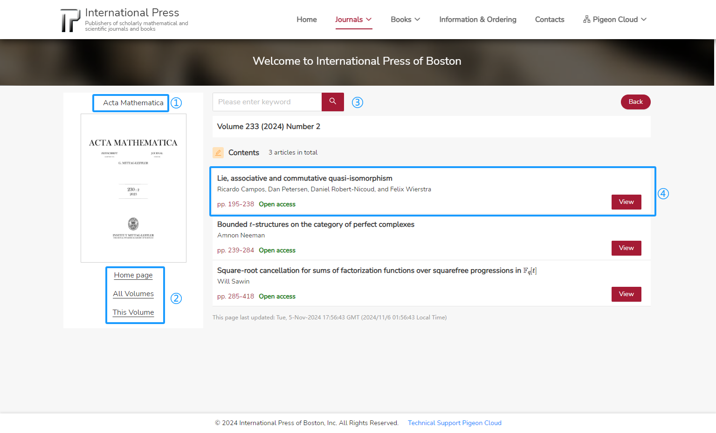716x433 pixels.
Task: Open the All Volumes link
Action: click(133, 294)
